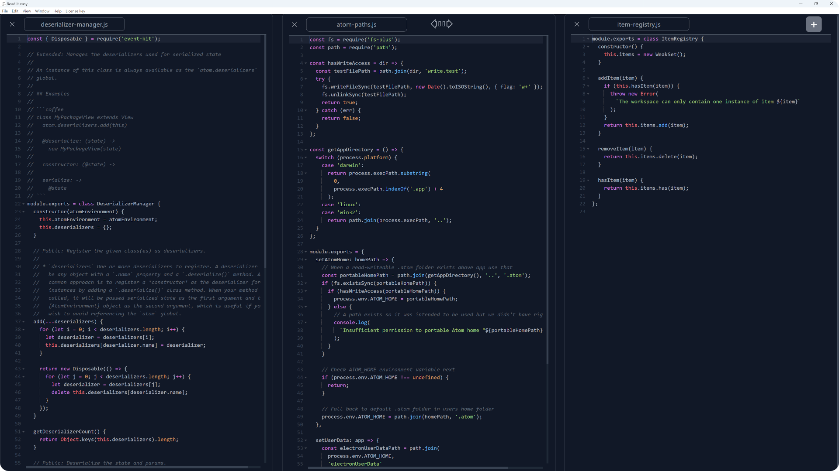Collapse add(...deserializers) fold at line 37

click(x=24, y=321)
